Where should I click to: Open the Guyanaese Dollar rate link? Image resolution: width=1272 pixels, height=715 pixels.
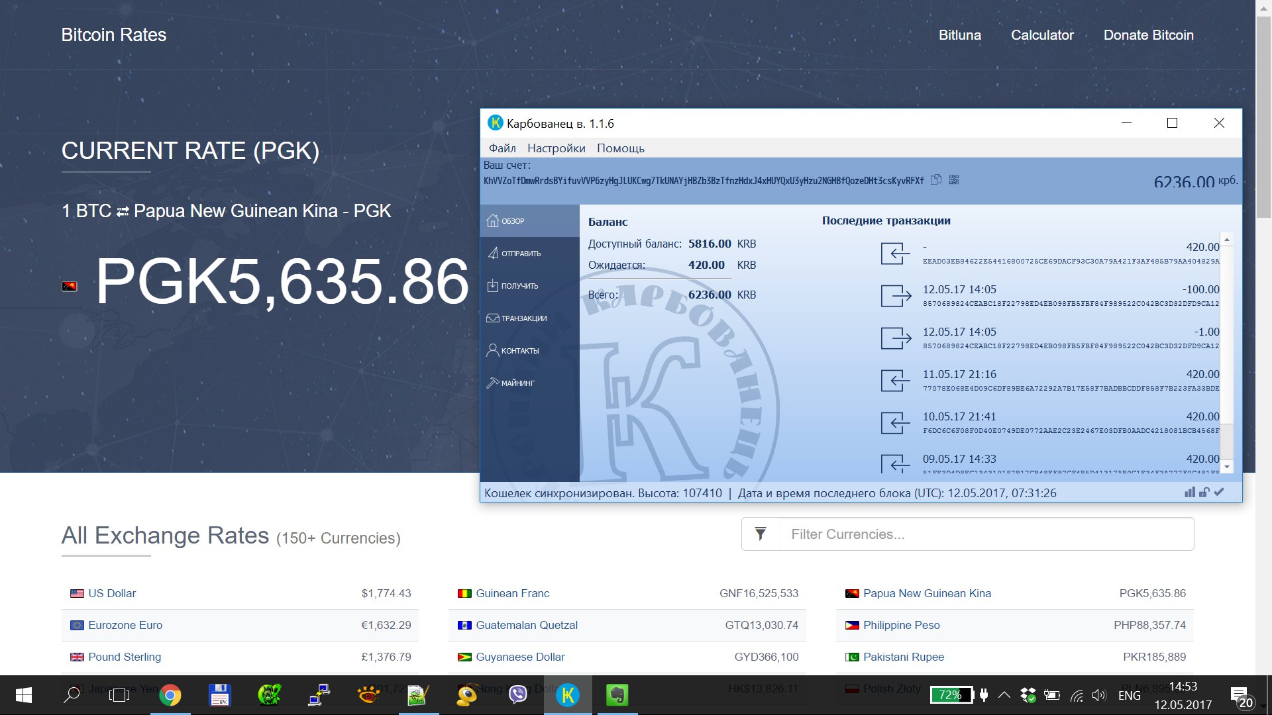pos(520,657)
